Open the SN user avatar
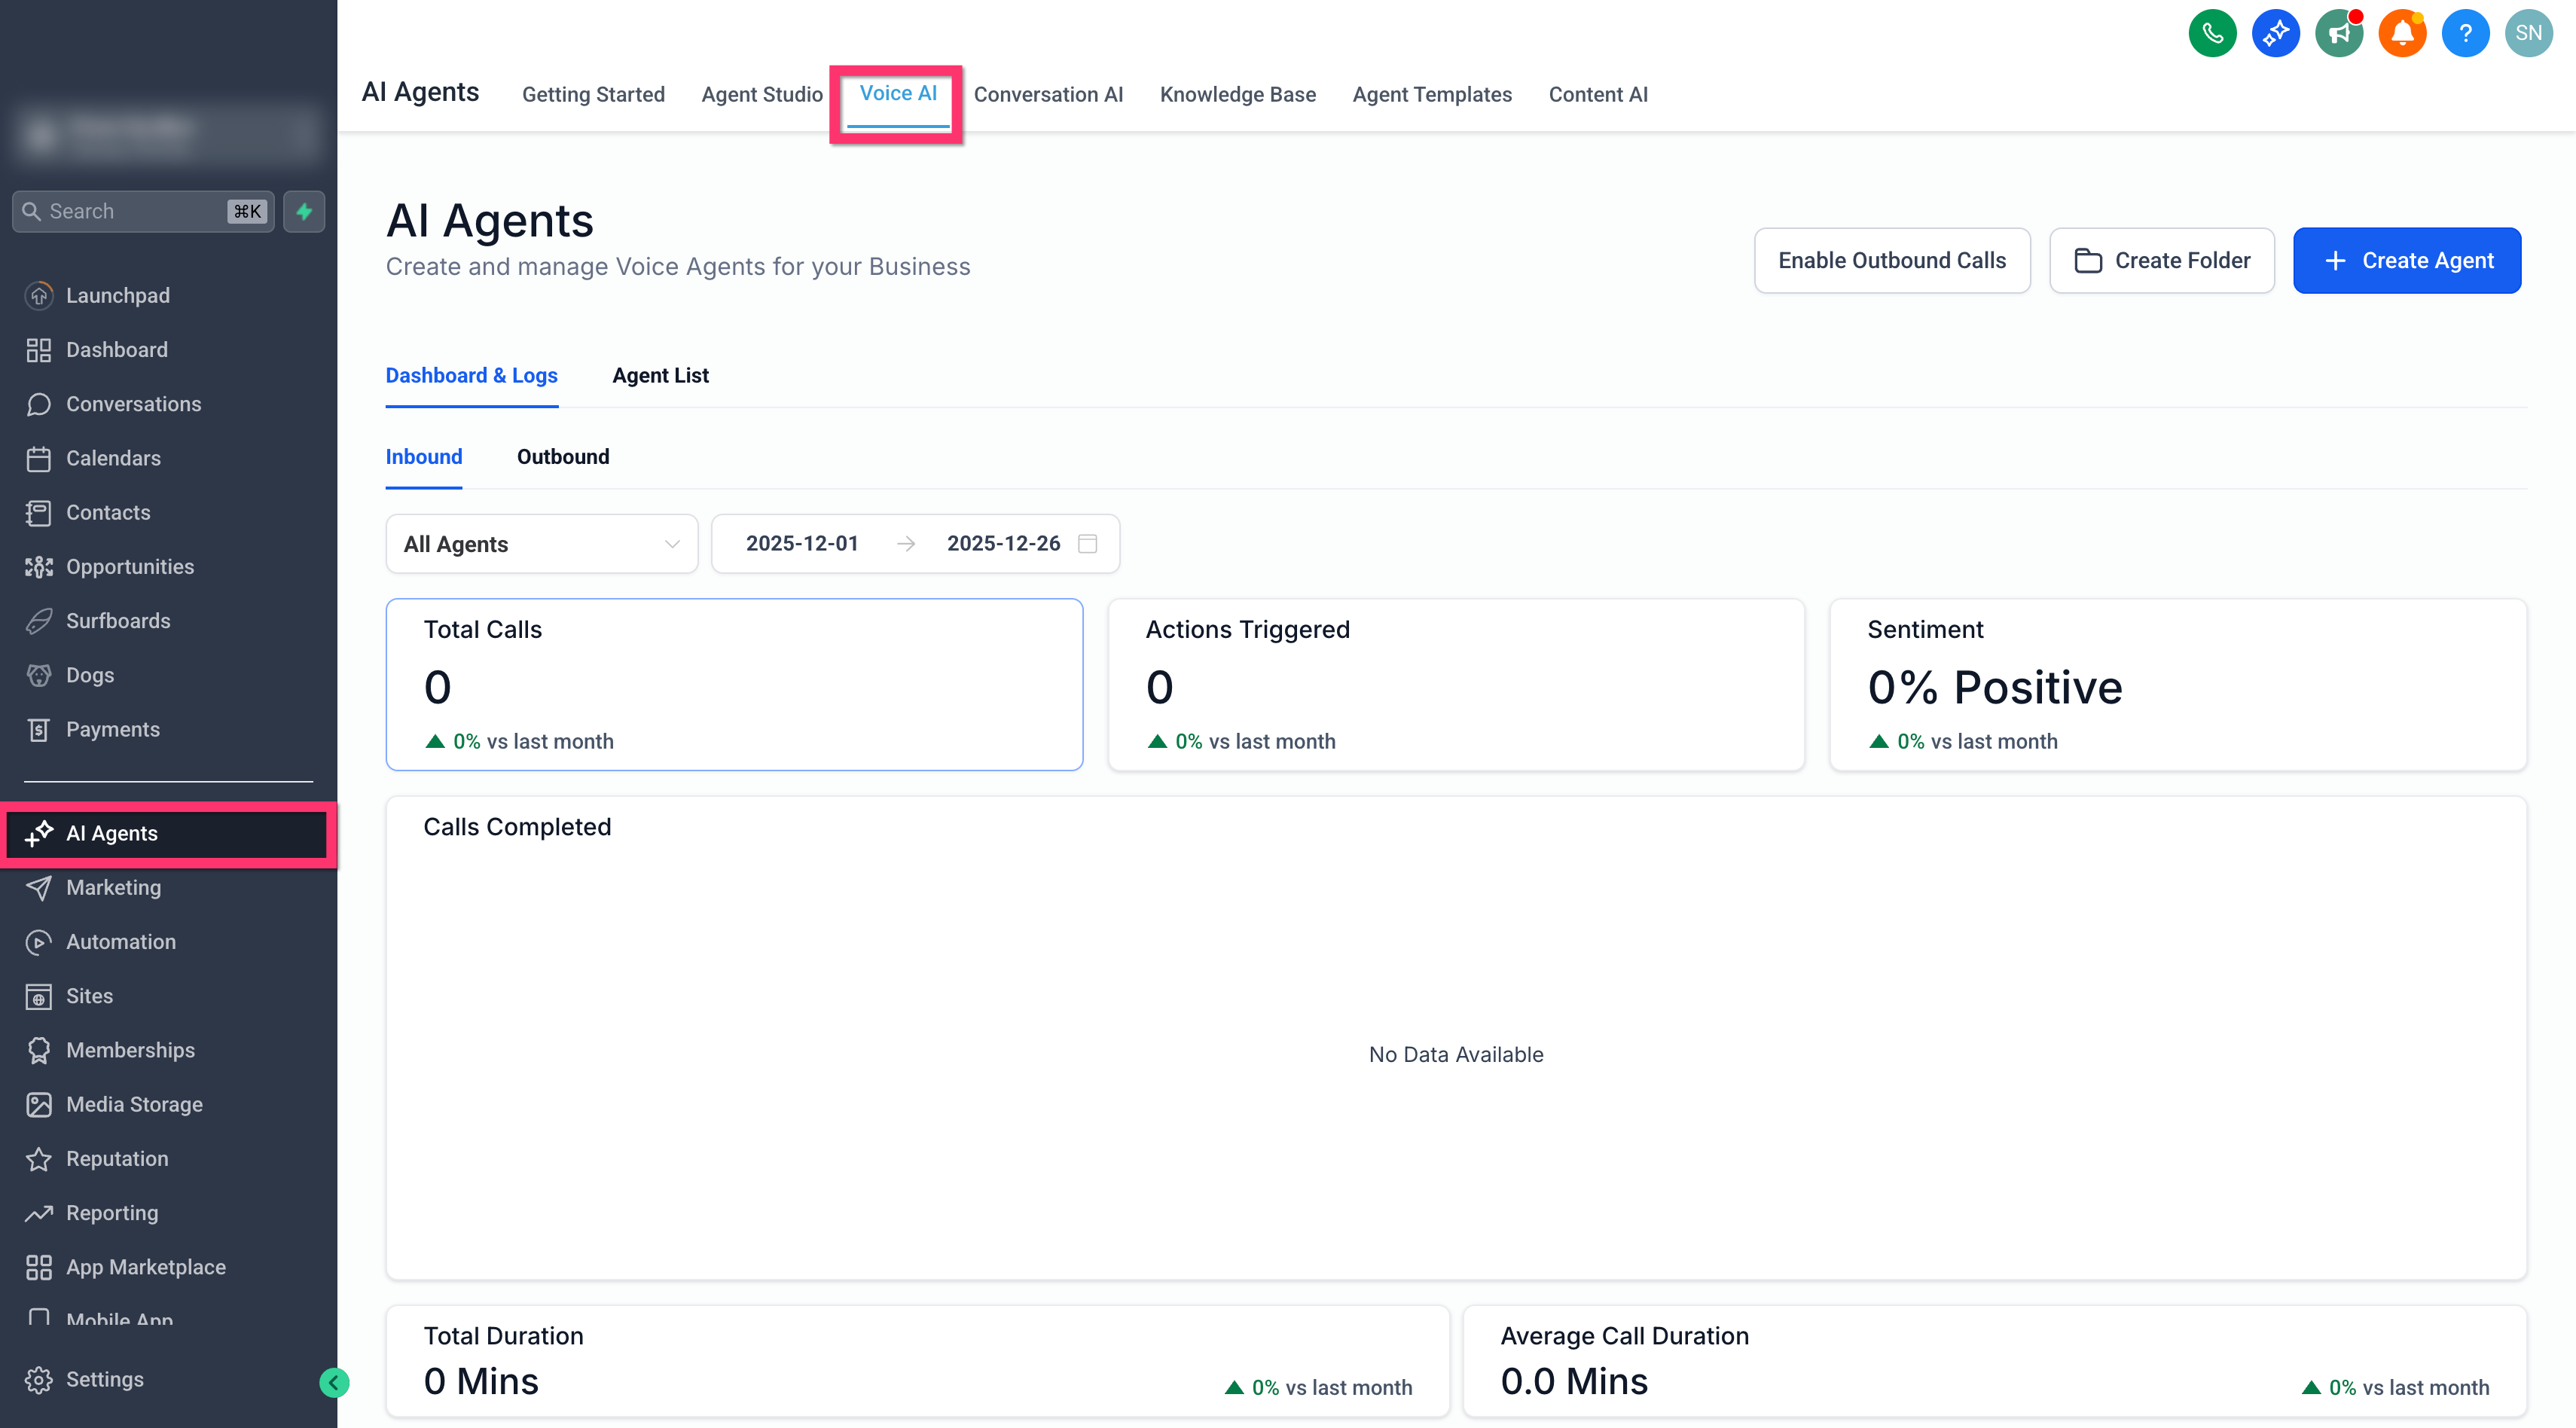The height and width of the screenshot is (1428, 2576). [x=2528, y=33]
